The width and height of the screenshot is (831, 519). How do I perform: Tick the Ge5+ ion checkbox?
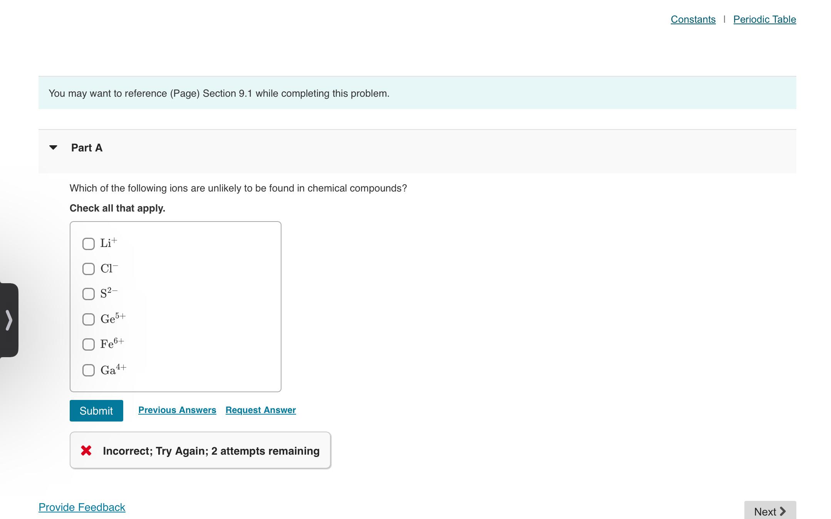point(89,319)
